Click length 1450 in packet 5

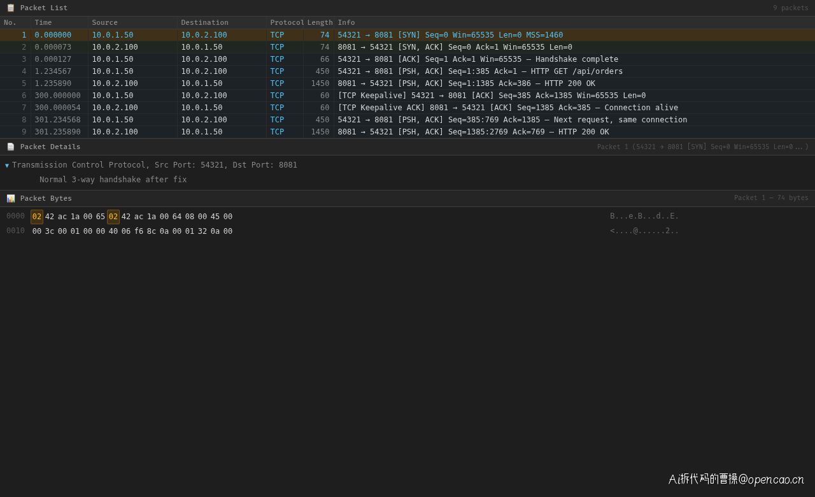[320, 83]
